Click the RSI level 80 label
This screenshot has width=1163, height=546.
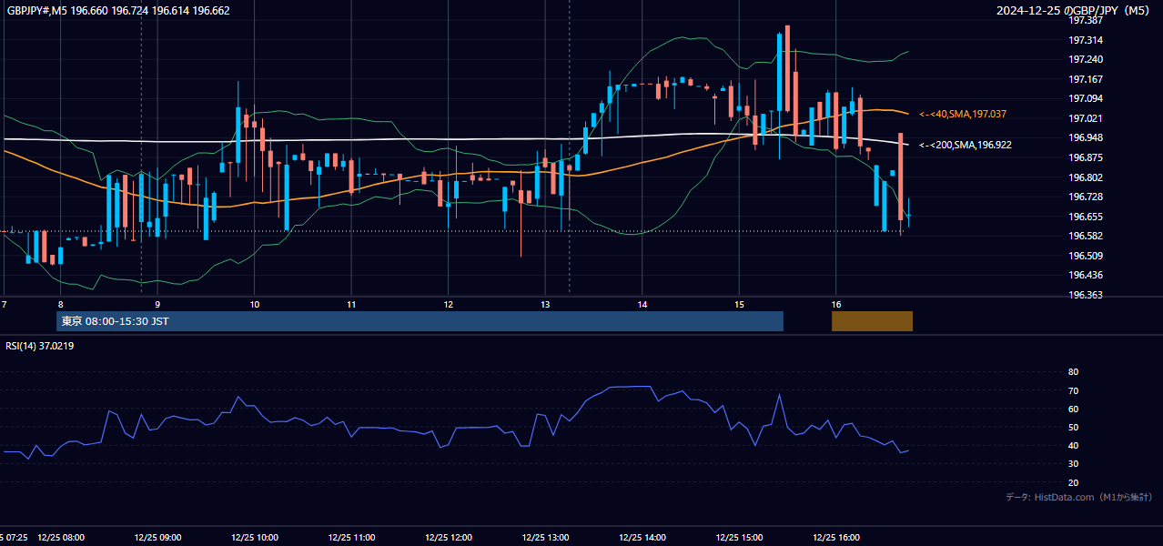point(1073,372)
